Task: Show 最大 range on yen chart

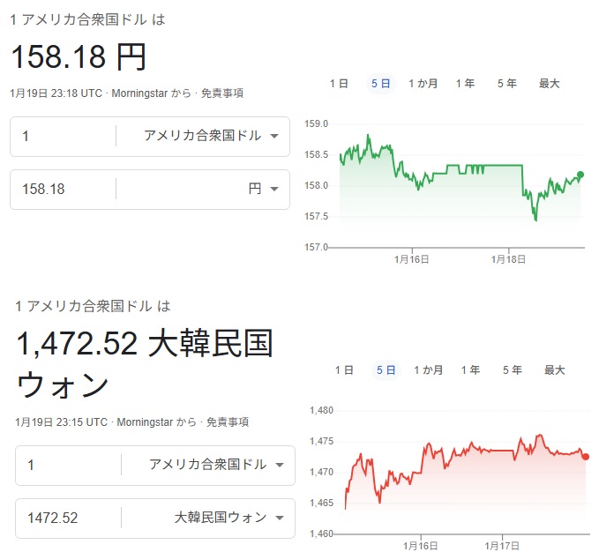Action: [x=549, y=84]
